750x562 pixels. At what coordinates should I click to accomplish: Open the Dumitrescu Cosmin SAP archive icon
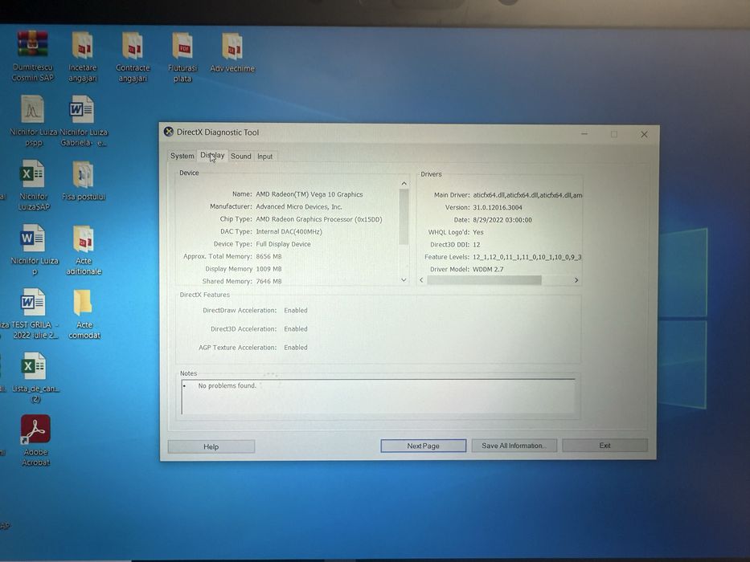click(x=32, y=44)
